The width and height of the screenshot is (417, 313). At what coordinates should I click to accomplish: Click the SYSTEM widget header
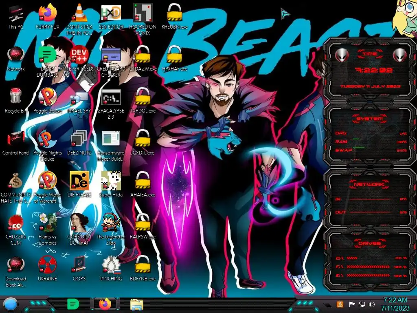click(x=370, y=119)
